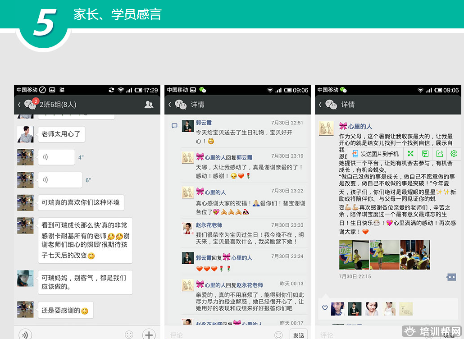Click 发送图片到手机 toolbar option

click(x=375, y=154)
